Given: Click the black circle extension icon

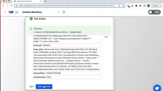Looking at the screenshot, I should tap(136, 6).
